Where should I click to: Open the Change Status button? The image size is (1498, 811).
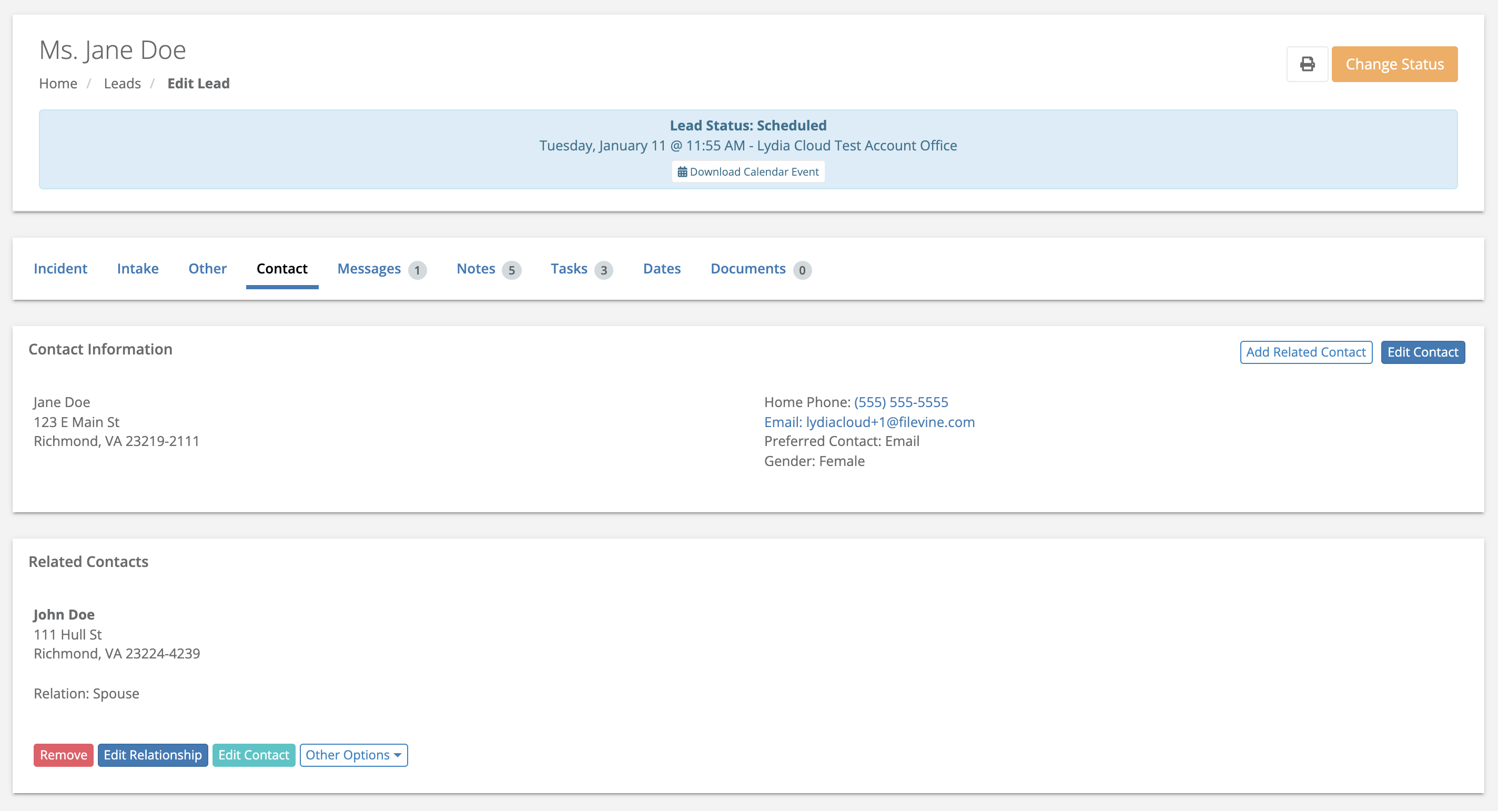pos(1394,64)
